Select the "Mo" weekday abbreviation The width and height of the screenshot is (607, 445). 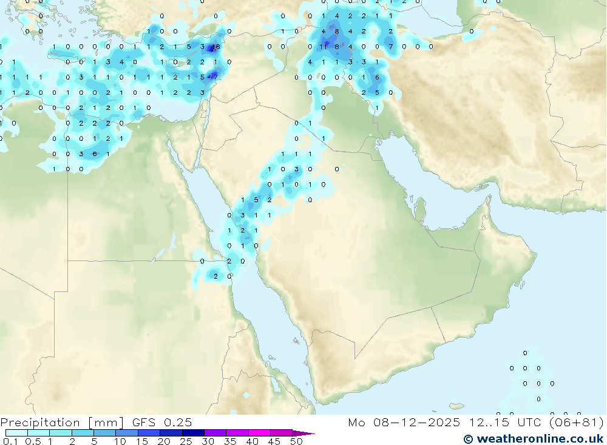click(x=356, y=422)
